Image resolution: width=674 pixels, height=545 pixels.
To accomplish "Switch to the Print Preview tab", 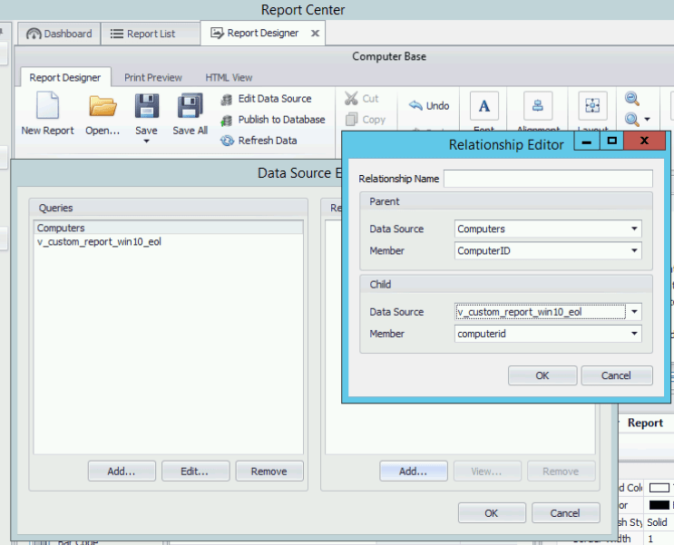I will pos(152,78).
